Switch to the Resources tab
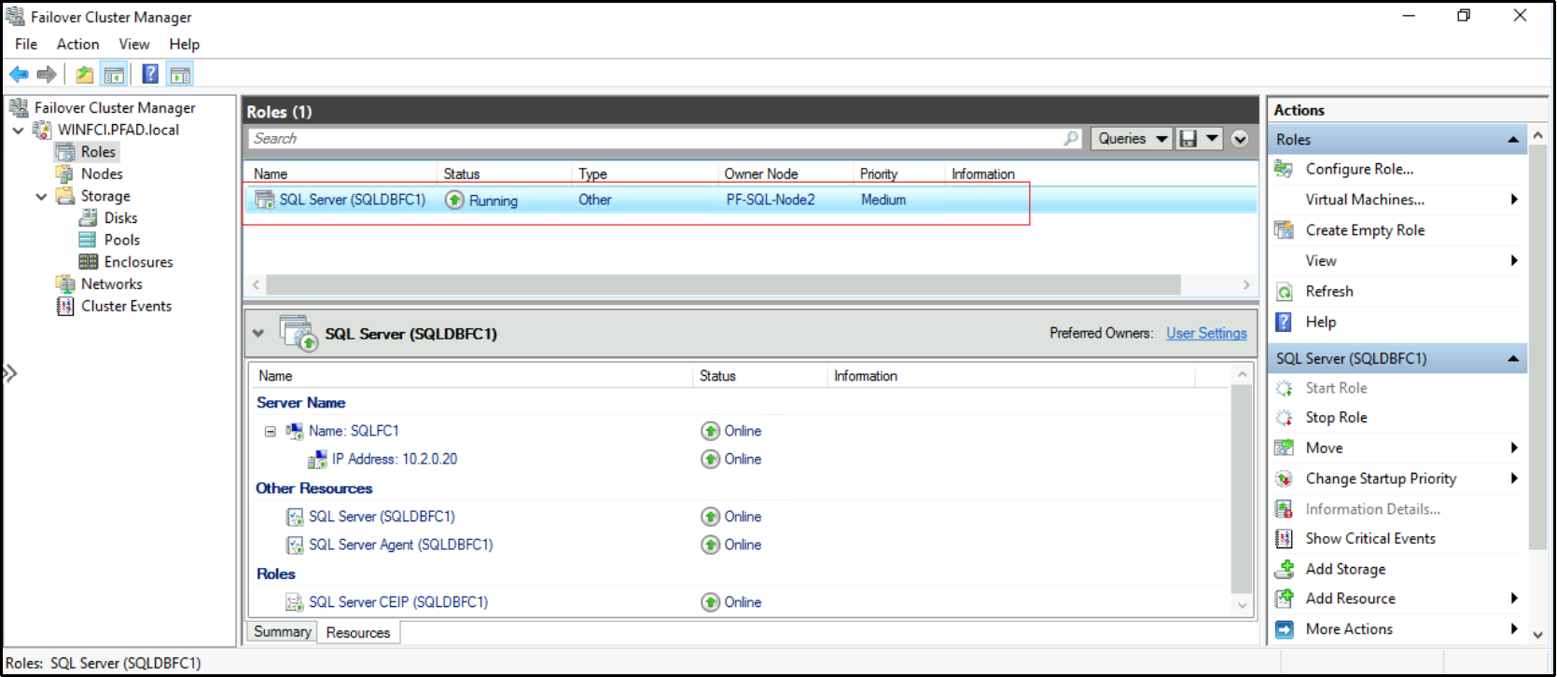The image size is (1557, 677). tap(358, 632)
